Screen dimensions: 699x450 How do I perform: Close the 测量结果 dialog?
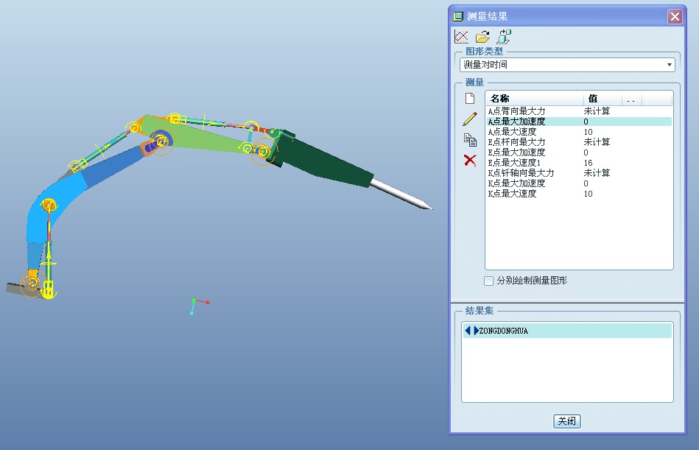point(675,17)
